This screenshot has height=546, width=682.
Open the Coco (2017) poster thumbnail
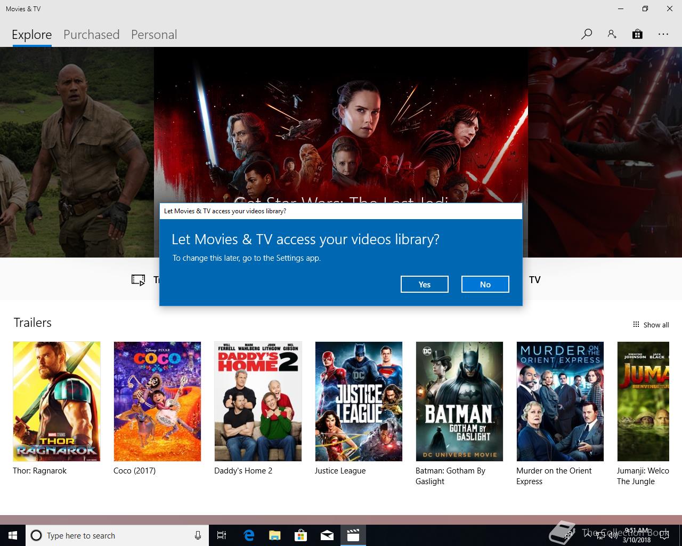click(157, 402)
